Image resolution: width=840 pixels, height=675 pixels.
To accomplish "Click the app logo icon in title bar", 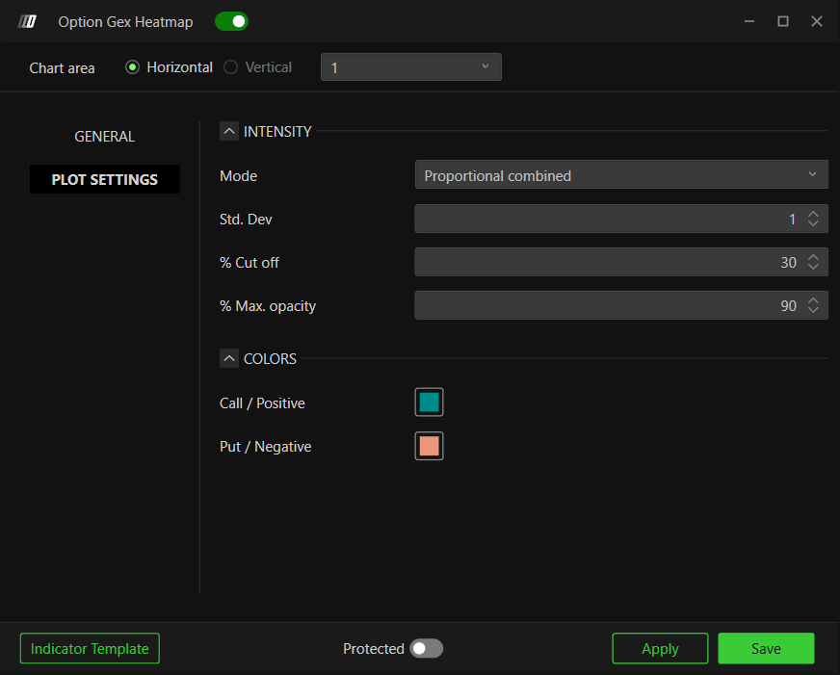I will 27,21.
